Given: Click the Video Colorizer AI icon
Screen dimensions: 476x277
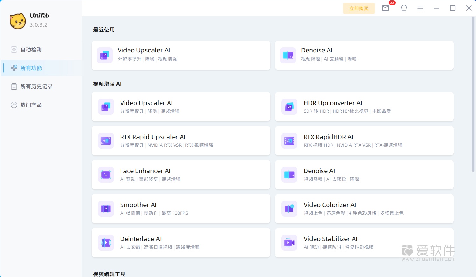Looking at the screenshot, I should point(289,209).
